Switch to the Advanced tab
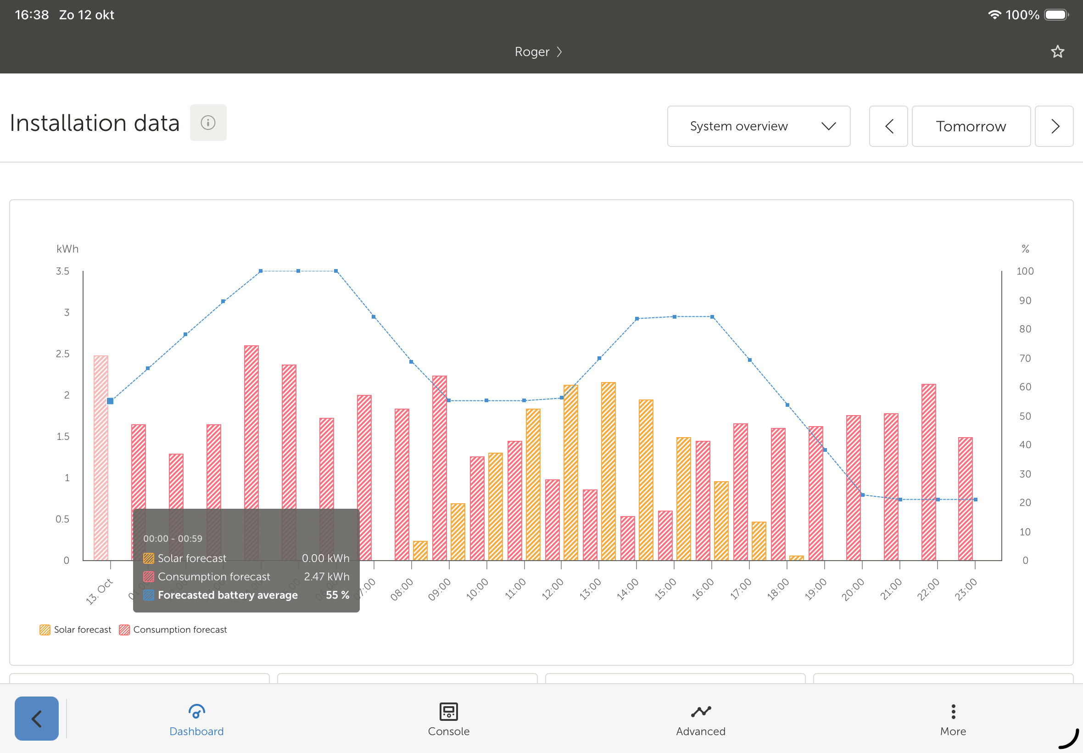This screenshot has height=753, width=1083. [x=701, y=731]
